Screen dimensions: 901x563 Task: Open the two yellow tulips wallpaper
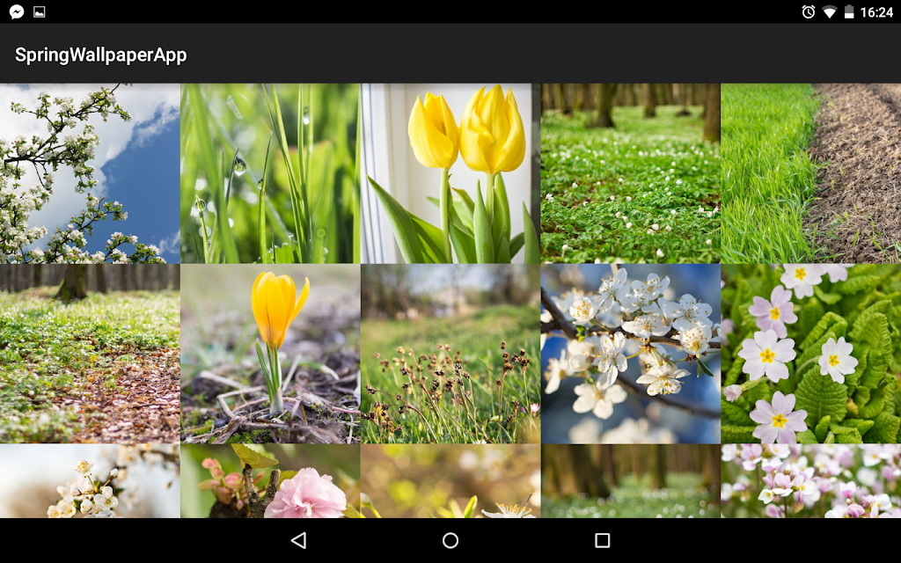(450, 173)
